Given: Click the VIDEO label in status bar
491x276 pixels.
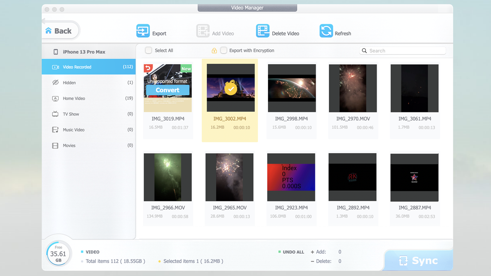Looking at the screenshot, I should pyautogui.click(x=92, y=252).
